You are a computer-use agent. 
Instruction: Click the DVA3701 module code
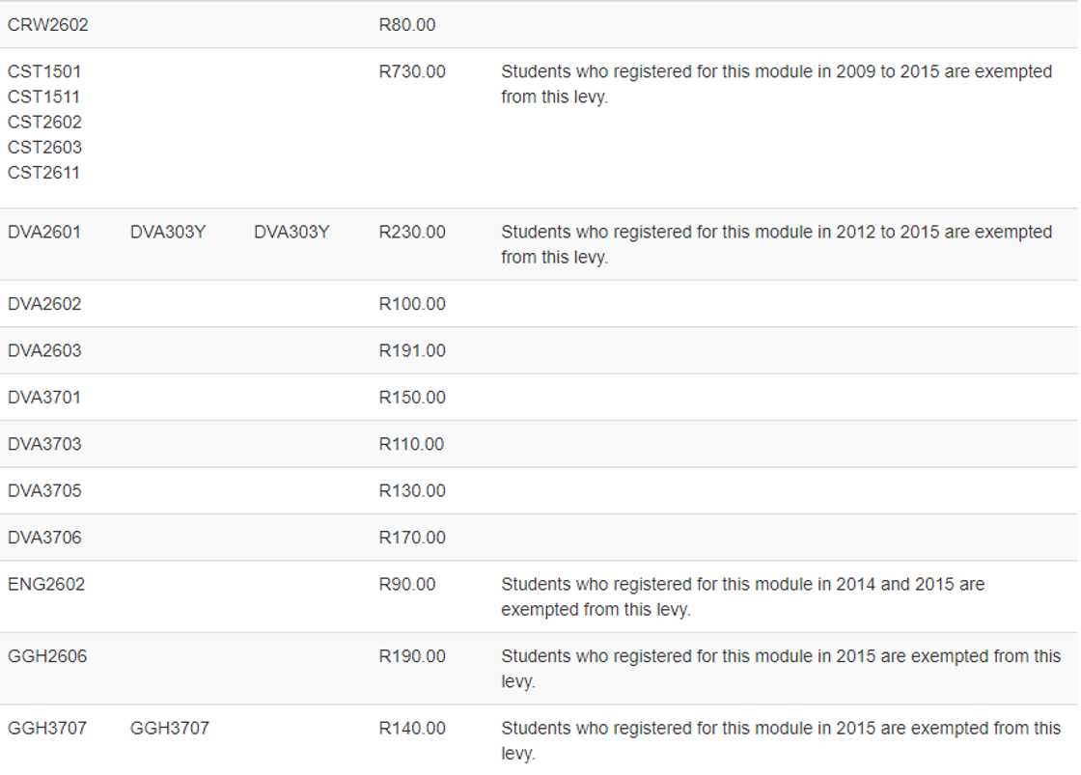pyautogui.click(x=44, y=398)
